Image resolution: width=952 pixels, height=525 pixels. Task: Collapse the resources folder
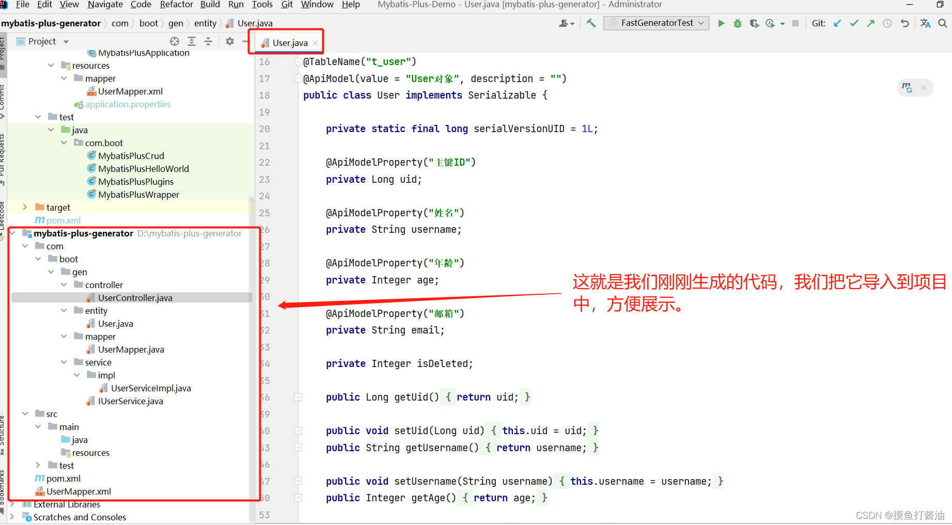pyautogui.click(x=51, y=65)
